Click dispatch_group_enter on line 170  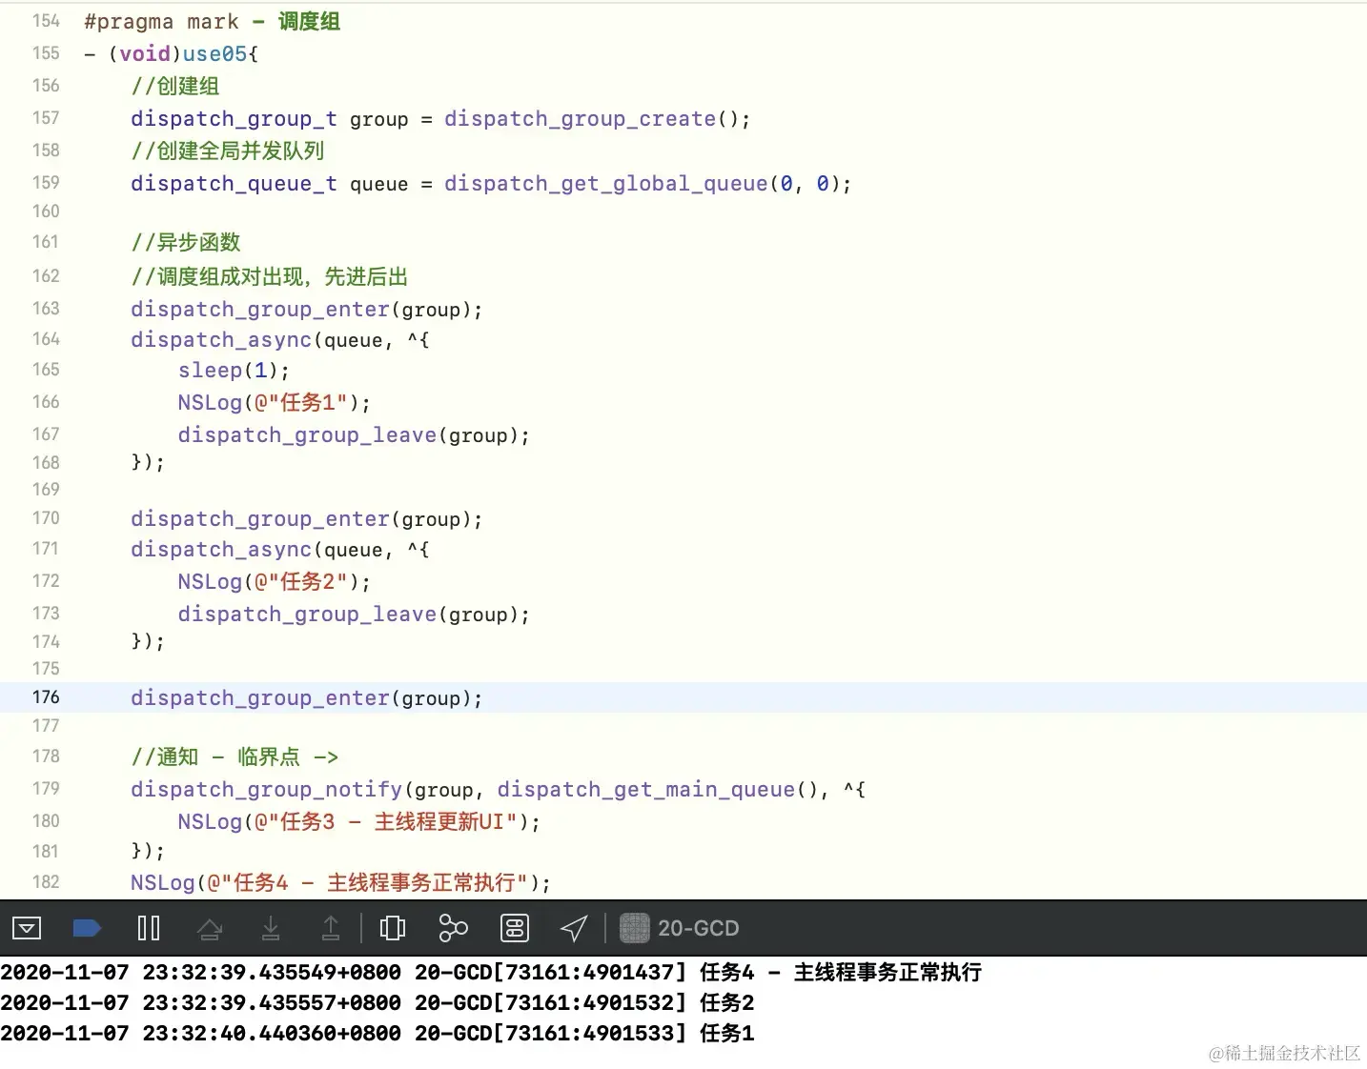(x=260, y=519)
